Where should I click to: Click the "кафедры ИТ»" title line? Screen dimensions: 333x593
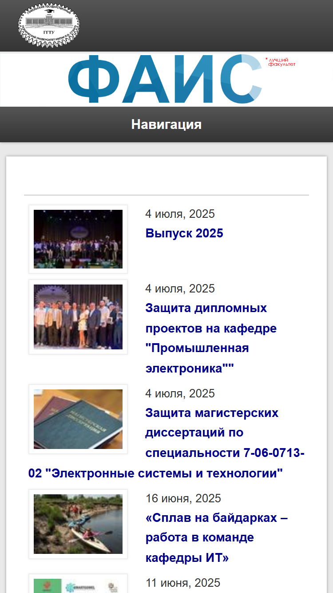point(187,557)
